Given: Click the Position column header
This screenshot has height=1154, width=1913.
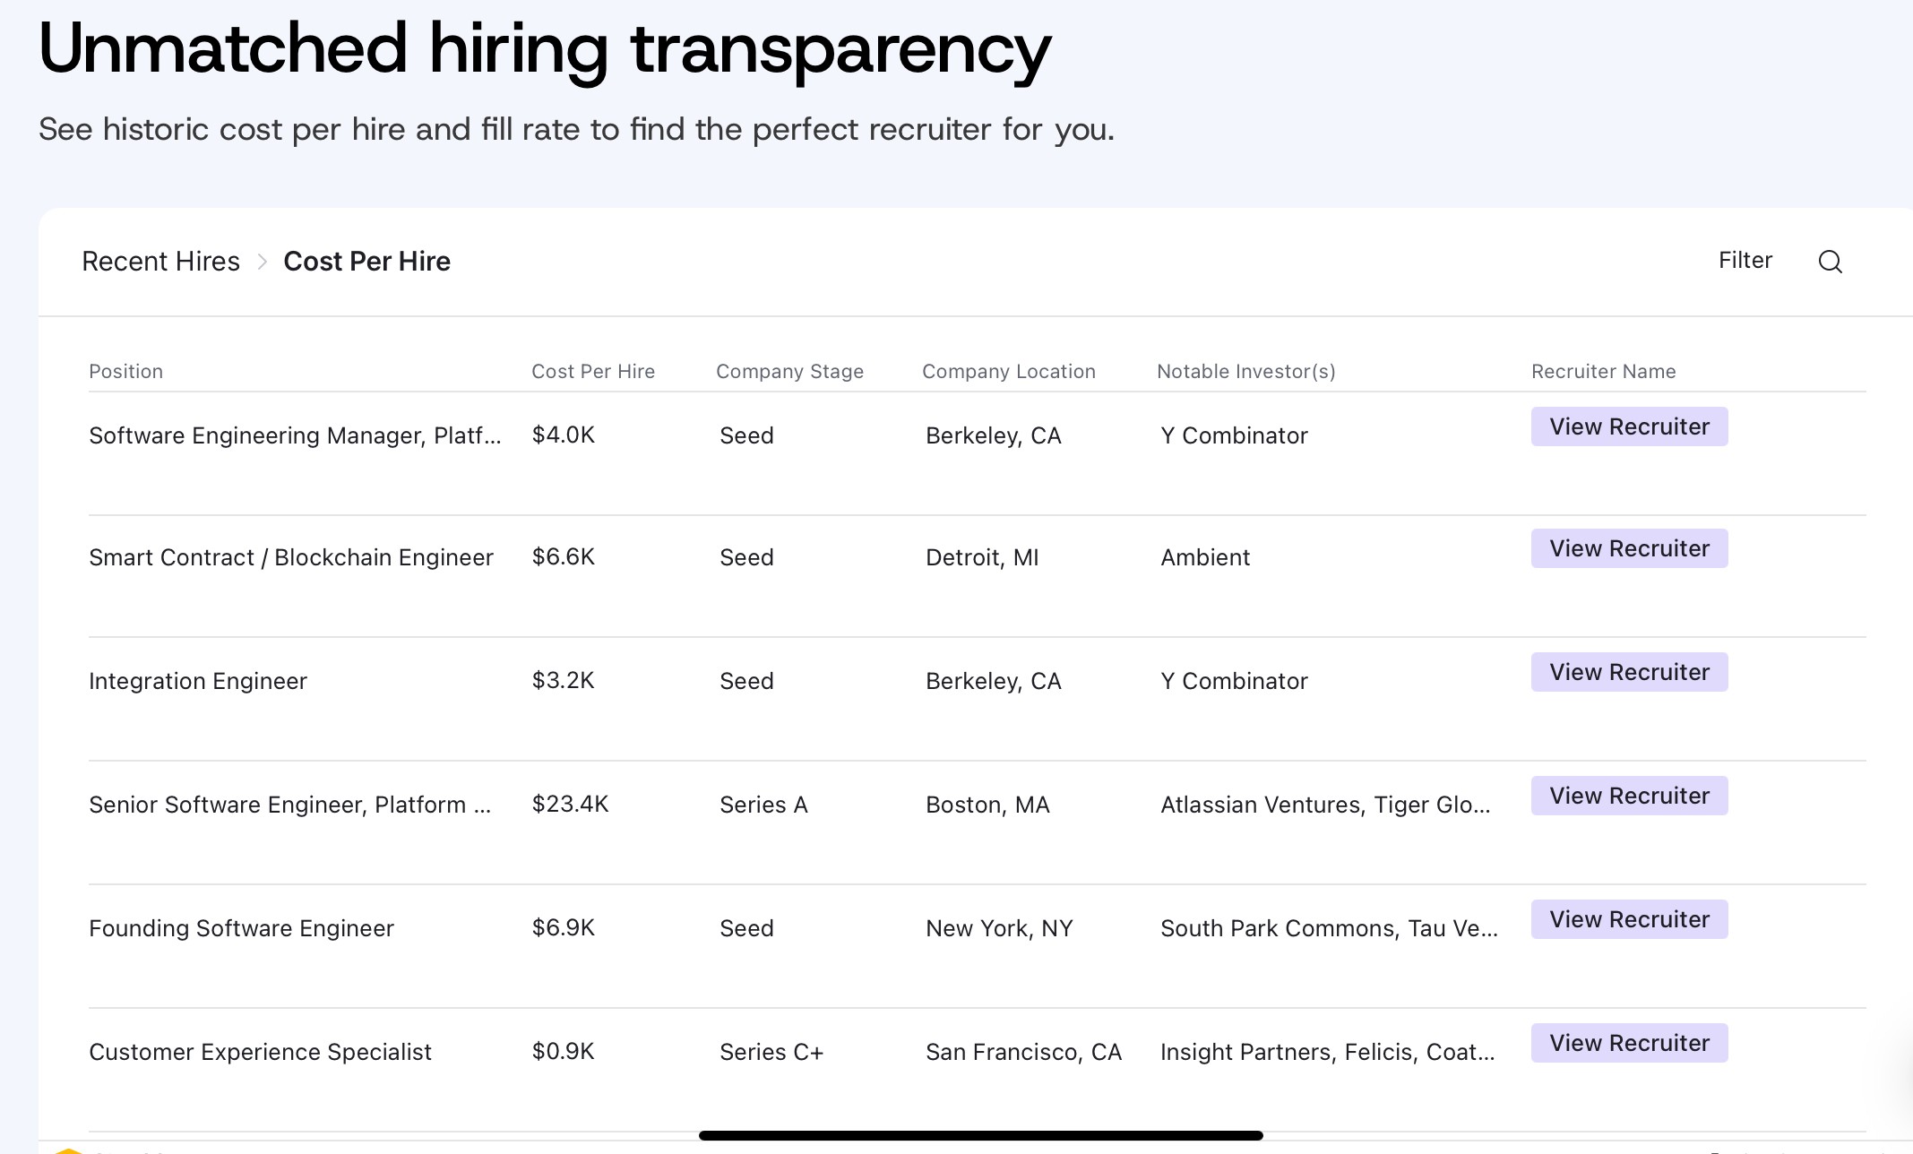Looking at the screenshot, I should click(125, 372).
